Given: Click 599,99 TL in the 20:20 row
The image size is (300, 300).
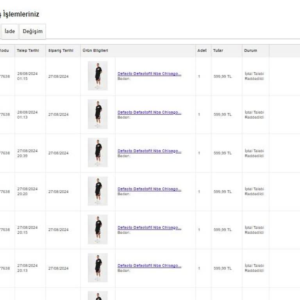Looking at the screenshot, I should pos(223,192).
